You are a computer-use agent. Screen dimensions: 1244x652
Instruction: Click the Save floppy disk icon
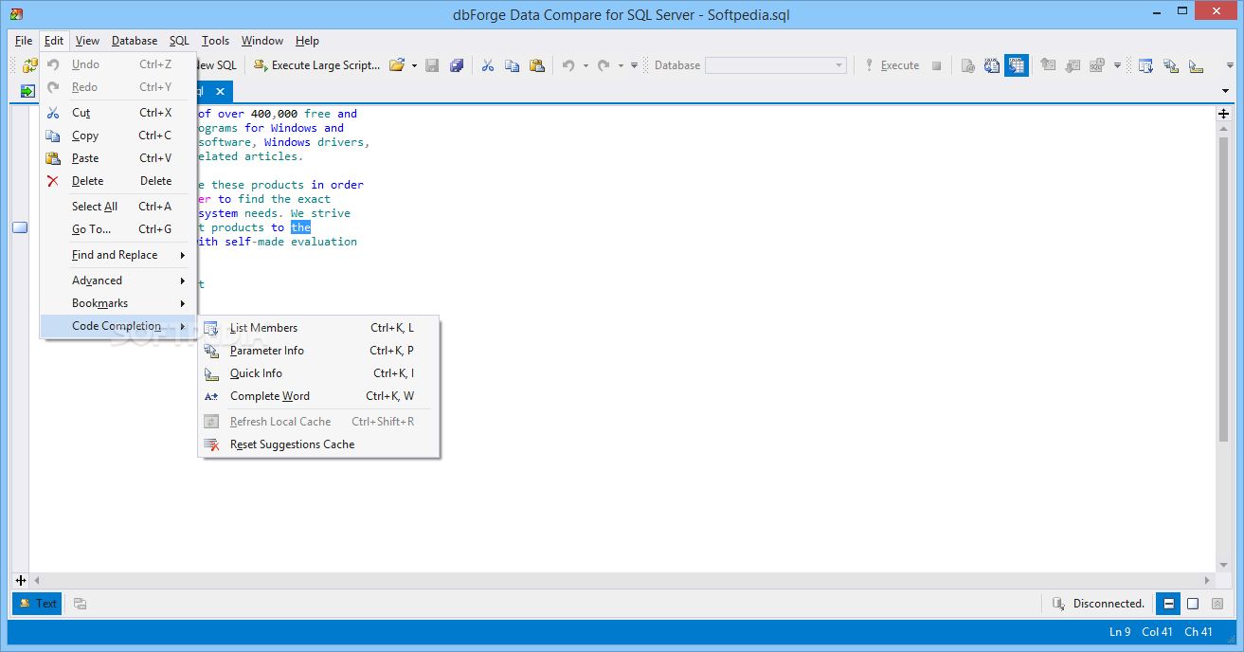[432, 65]
